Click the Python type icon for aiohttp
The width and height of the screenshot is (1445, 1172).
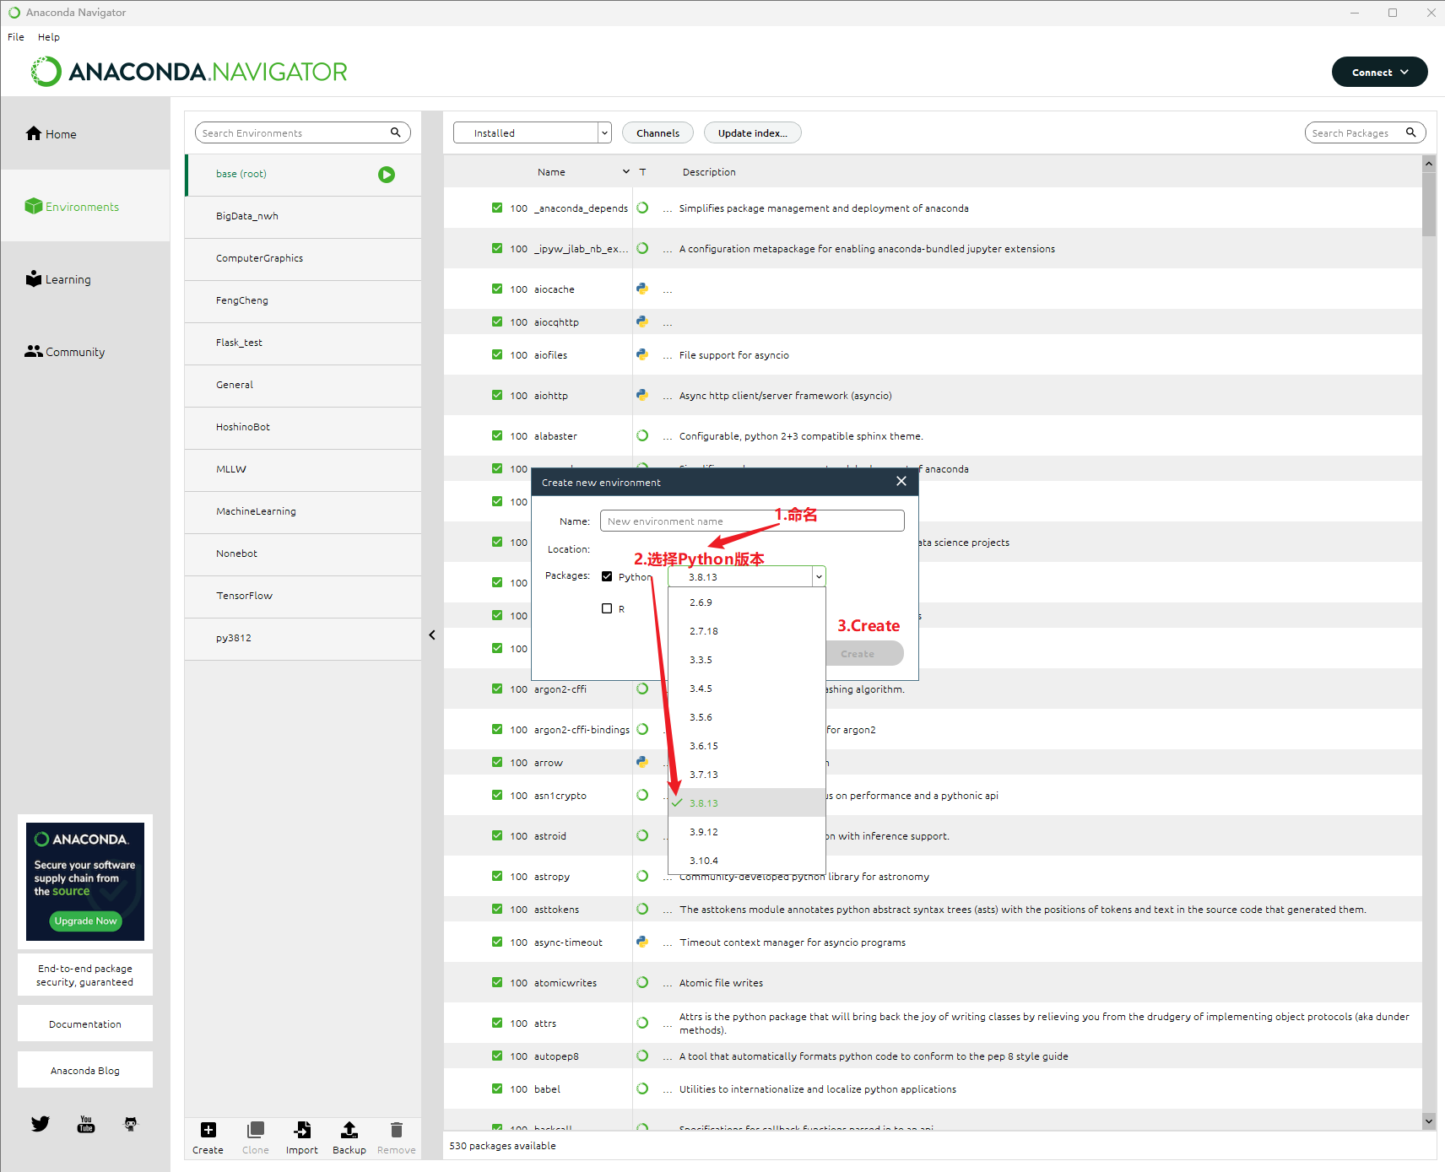coord(642,395)
